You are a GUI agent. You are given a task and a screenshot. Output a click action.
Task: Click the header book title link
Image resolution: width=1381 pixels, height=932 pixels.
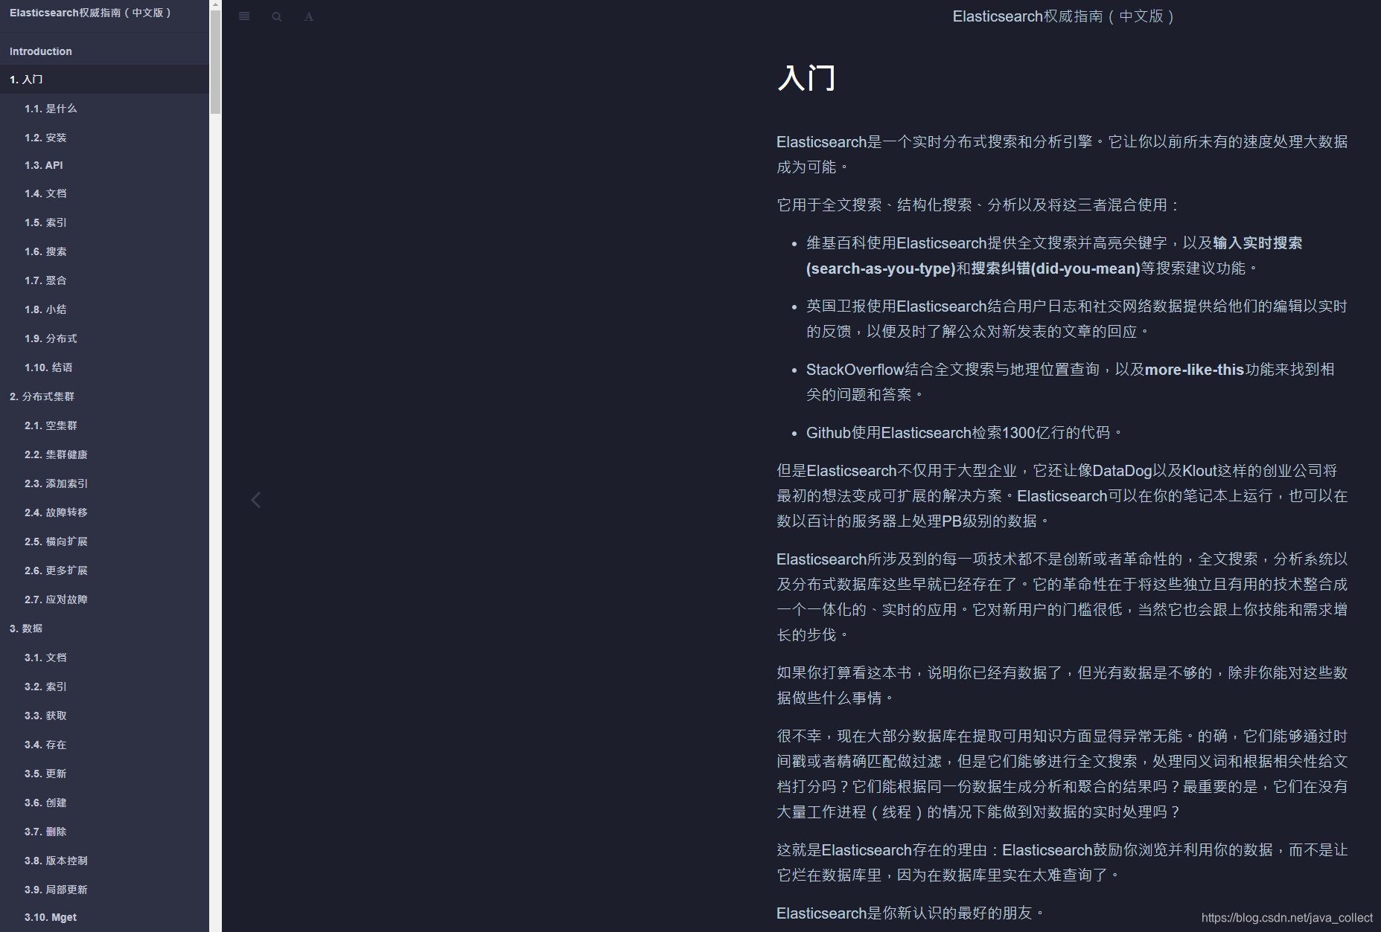click(1063, 16)
